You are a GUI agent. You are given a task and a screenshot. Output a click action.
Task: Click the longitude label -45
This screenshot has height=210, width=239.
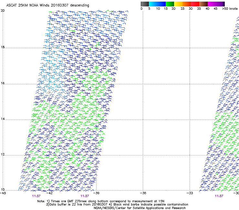(x=3, y=193)
